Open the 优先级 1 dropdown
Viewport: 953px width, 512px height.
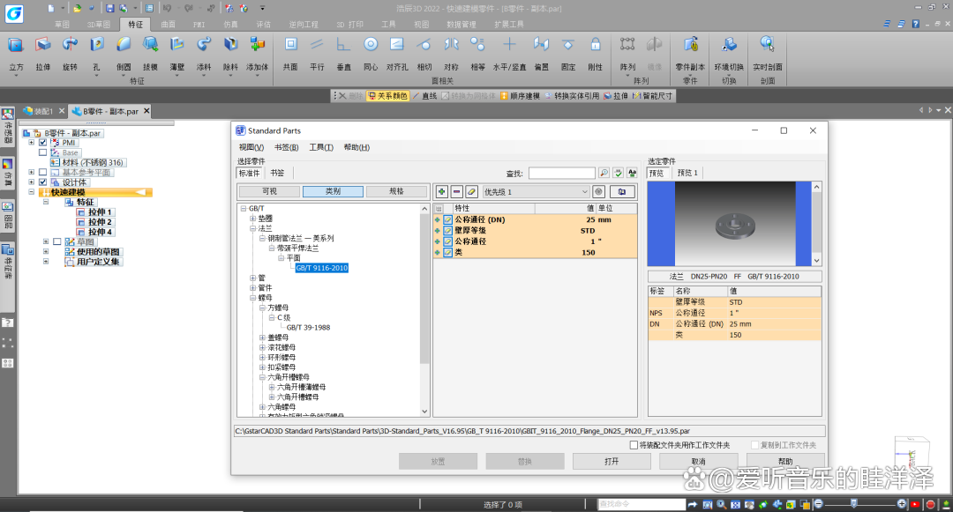(x=536, y=192)
